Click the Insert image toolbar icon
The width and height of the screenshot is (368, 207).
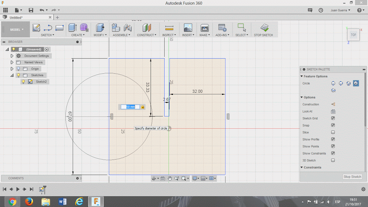(188, 28)
